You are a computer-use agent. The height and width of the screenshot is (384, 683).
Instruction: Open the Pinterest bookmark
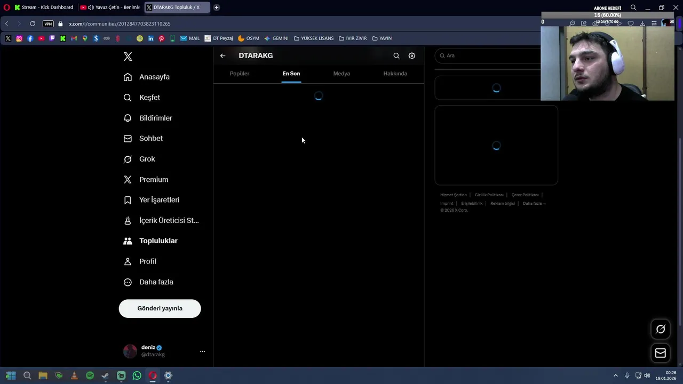tap(161, 38)
